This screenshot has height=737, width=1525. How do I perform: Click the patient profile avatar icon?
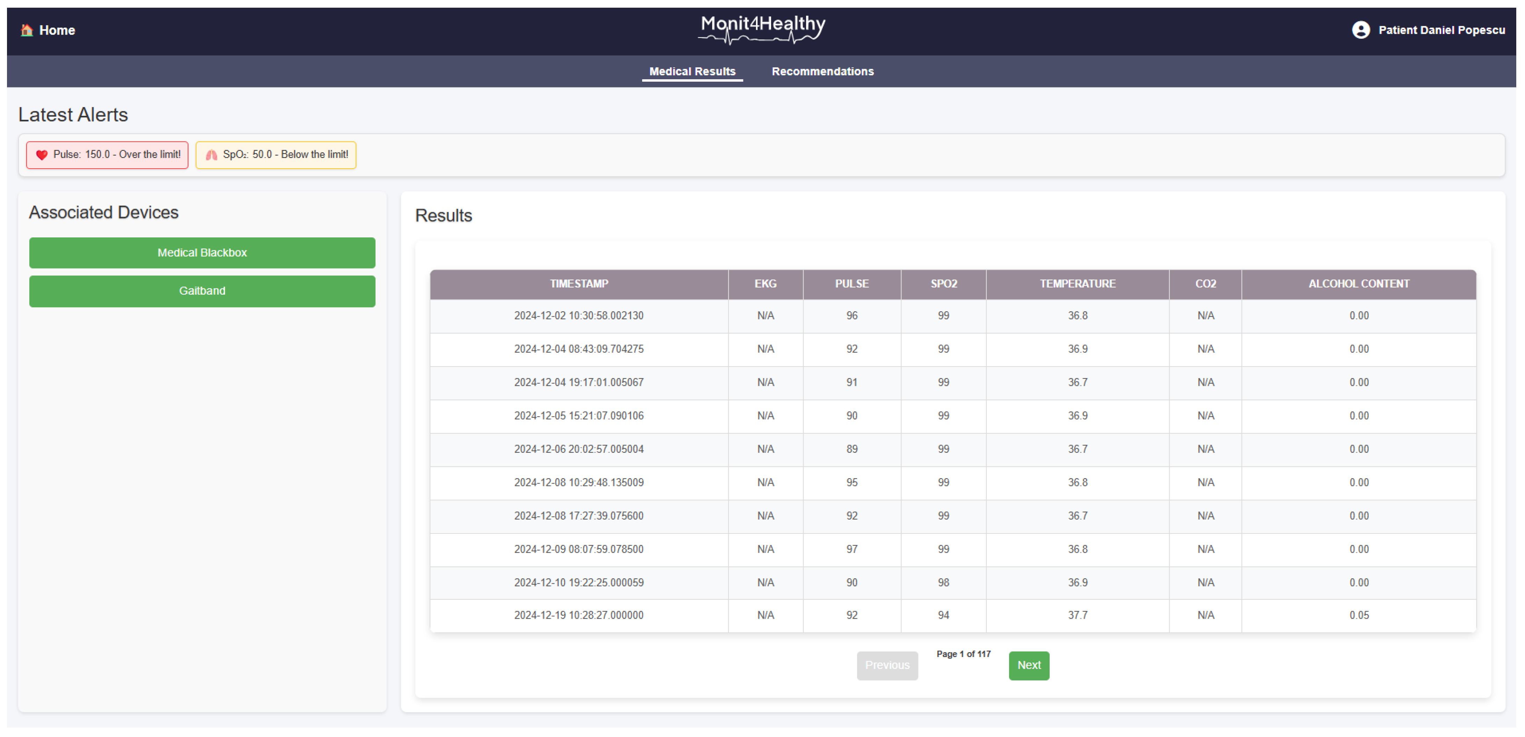pyautogui.click(x=1360, y=30)
